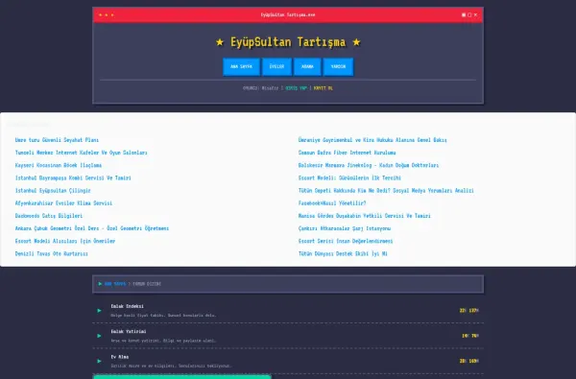Open the ANA SAYFA navigation button
This screenshot has height=379, width=576.
241,67
